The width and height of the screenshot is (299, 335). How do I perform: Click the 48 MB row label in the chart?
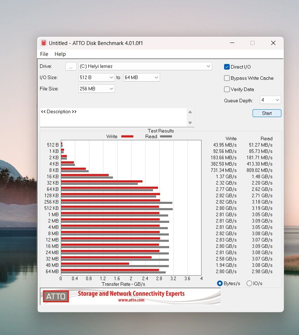[x=52, y=265]
